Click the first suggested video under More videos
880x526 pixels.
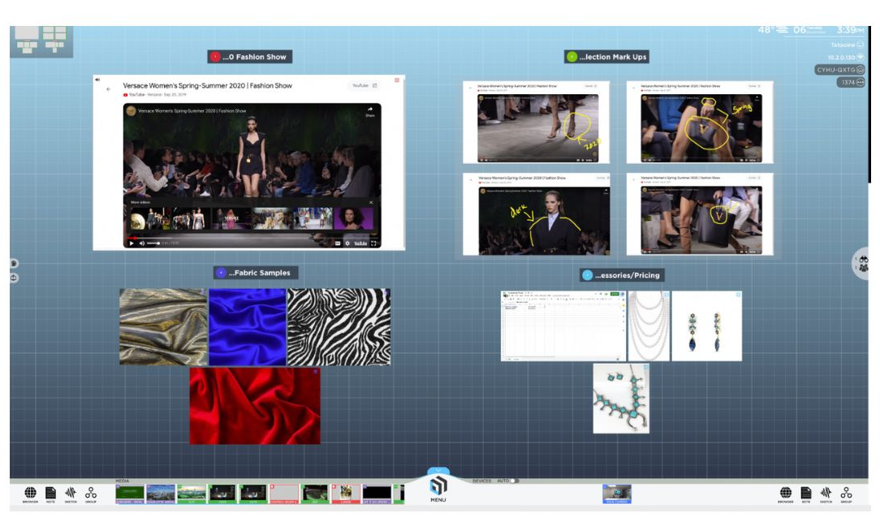pos(150,219)
